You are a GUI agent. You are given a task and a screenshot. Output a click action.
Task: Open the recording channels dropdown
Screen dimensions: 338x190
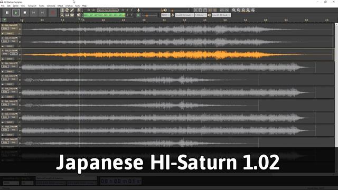[x=201, y=15]
